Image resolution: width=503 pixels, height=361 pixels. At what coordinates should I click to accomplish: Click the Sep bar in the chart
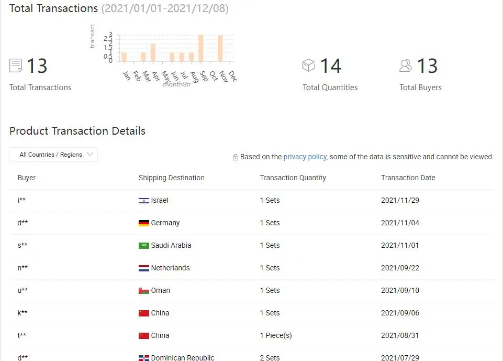pyautogui.click(x=201, y=48)
